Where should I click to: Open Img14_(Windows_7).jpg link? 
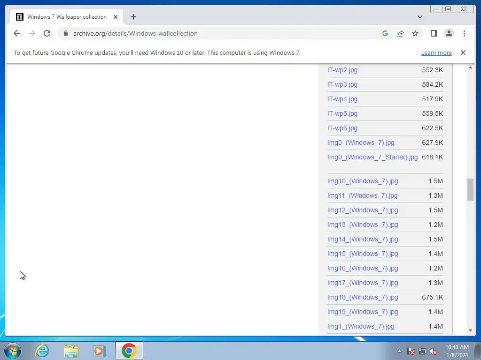pyautogui.click(x=363, y=239)
